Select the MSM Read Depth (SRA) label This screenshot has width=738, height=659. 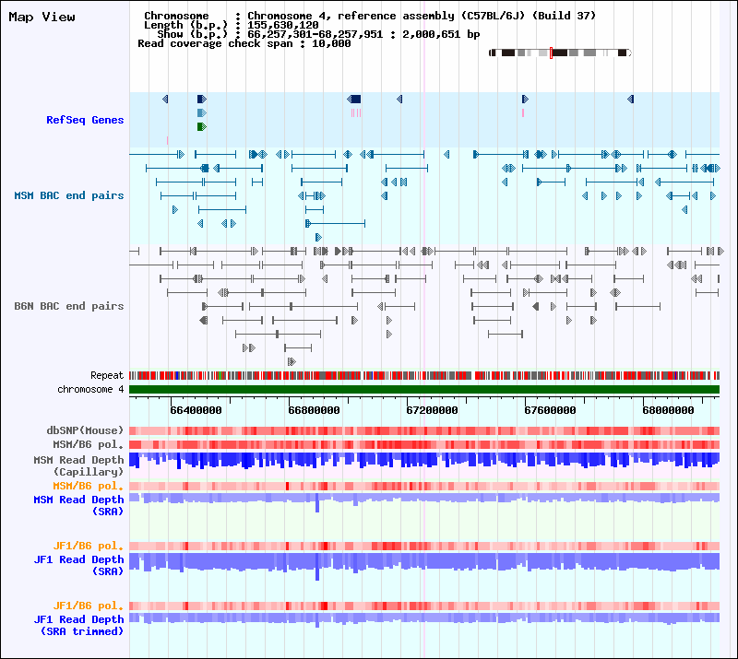[78, 505]
